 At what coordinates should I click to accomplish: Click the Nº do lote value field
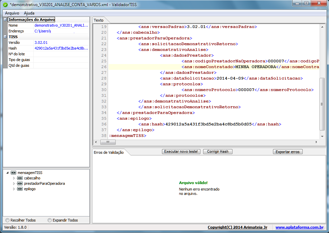[x=61, y=54]
